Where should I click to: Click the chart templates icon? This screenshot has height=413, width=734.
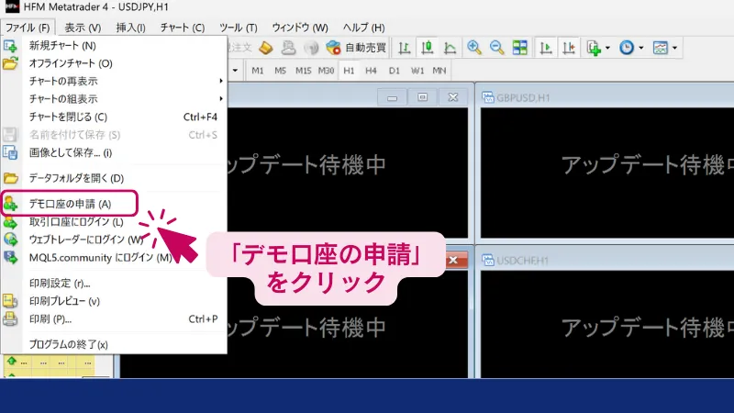(x=660, y=48)
